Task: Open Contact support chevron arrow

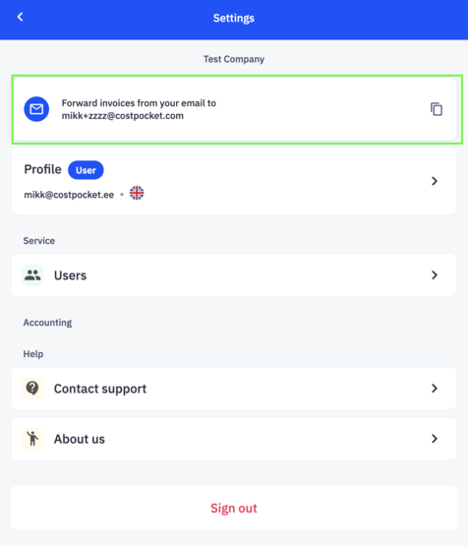Action: pyautogui.click(x=435, y=389)
